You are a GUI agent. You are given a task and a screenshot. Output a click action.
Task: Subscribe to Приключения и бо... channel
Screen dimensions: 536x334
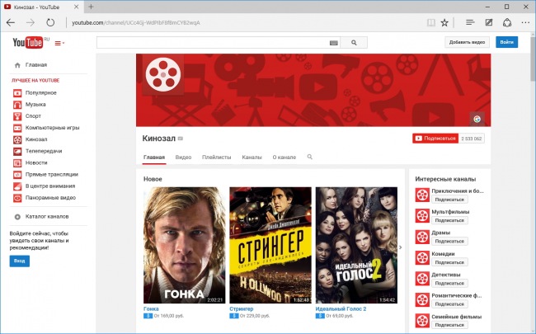(449, 200)
